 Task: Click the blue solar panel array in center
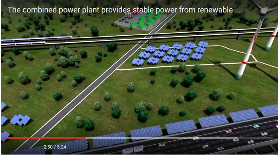(x=170, y=53)
